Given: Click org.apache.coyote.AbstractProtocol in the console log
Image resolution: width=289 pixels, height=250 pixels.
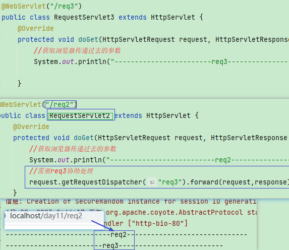Looking at the screenshot, I should coord(175,212).
